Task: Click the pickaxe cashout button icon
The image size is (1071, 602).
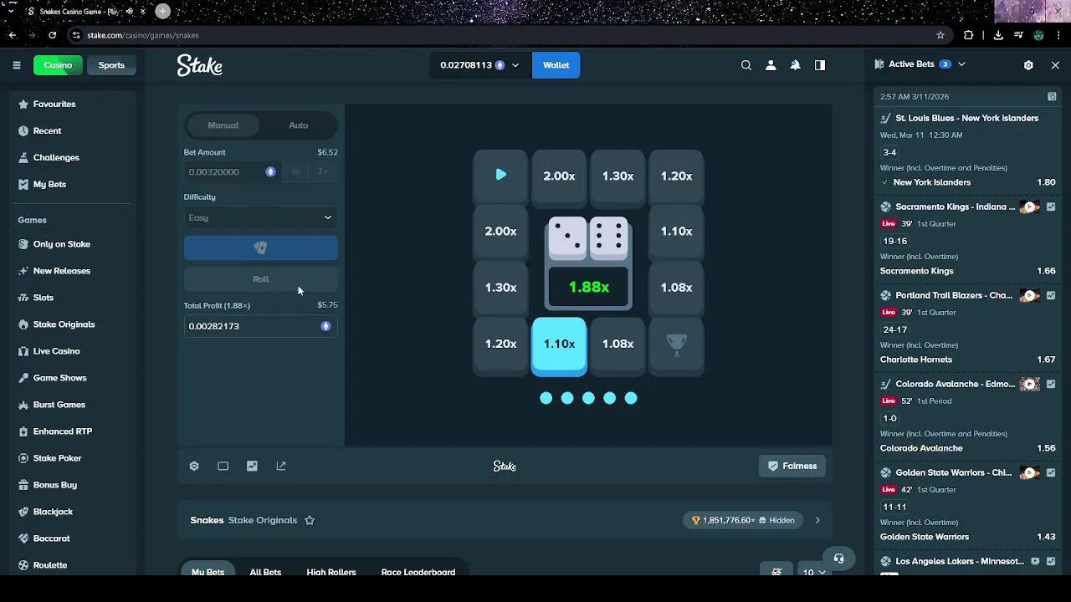Action: (261, 247)
